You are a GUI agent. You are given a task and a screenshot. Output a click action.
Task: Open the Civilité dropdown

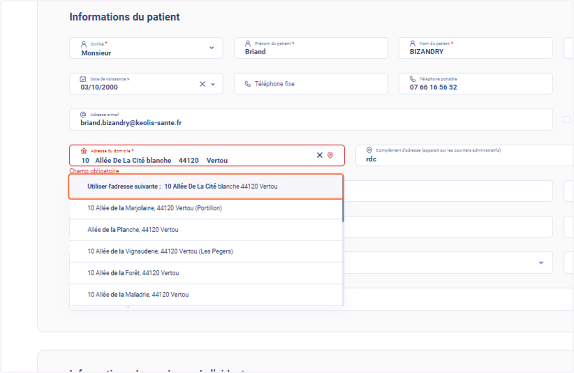coord(212,48)
